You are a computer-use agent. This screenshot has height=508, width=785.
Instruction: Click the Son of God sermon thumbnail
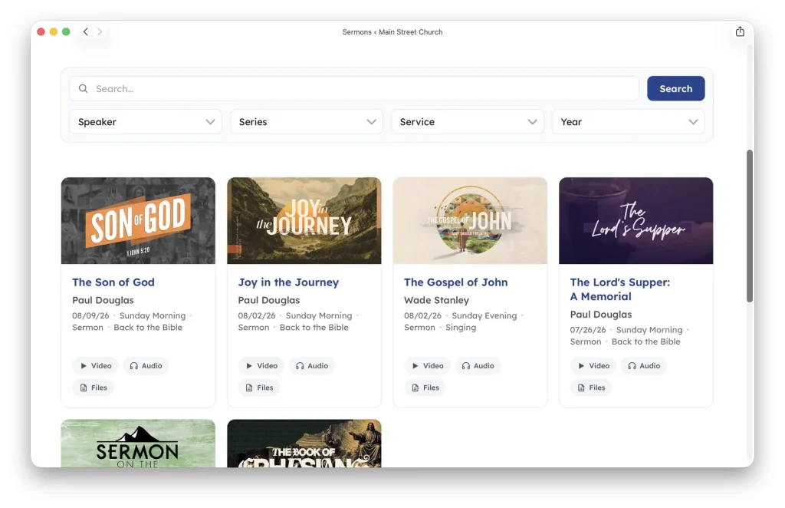click(138, 220)
